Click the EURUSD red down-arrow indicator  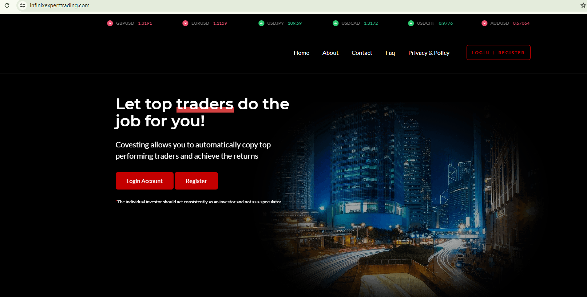point(185,23)
